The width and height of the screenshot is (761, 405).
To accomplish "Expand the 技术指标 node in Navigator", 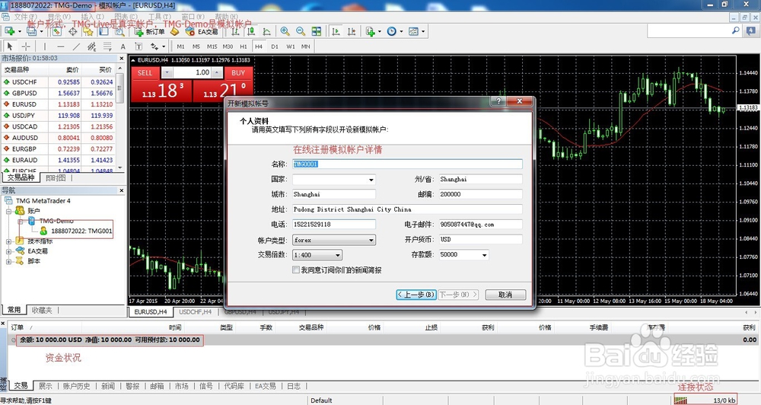I will (8, 241).
